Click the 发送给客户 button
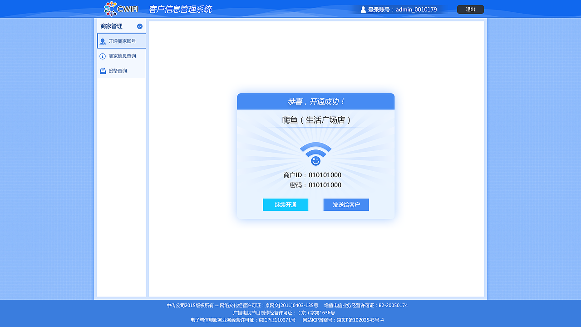Image resolution: width=581 pixels, height=327 pixels. tap(346, 204)
